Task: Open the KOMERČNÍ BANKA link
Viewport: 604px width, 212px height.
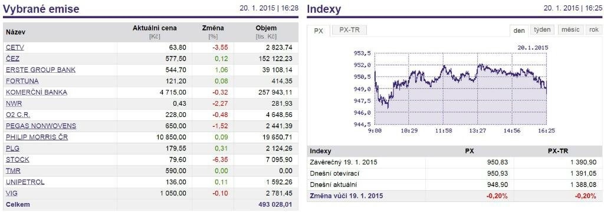Action: (x=37, y=92)
